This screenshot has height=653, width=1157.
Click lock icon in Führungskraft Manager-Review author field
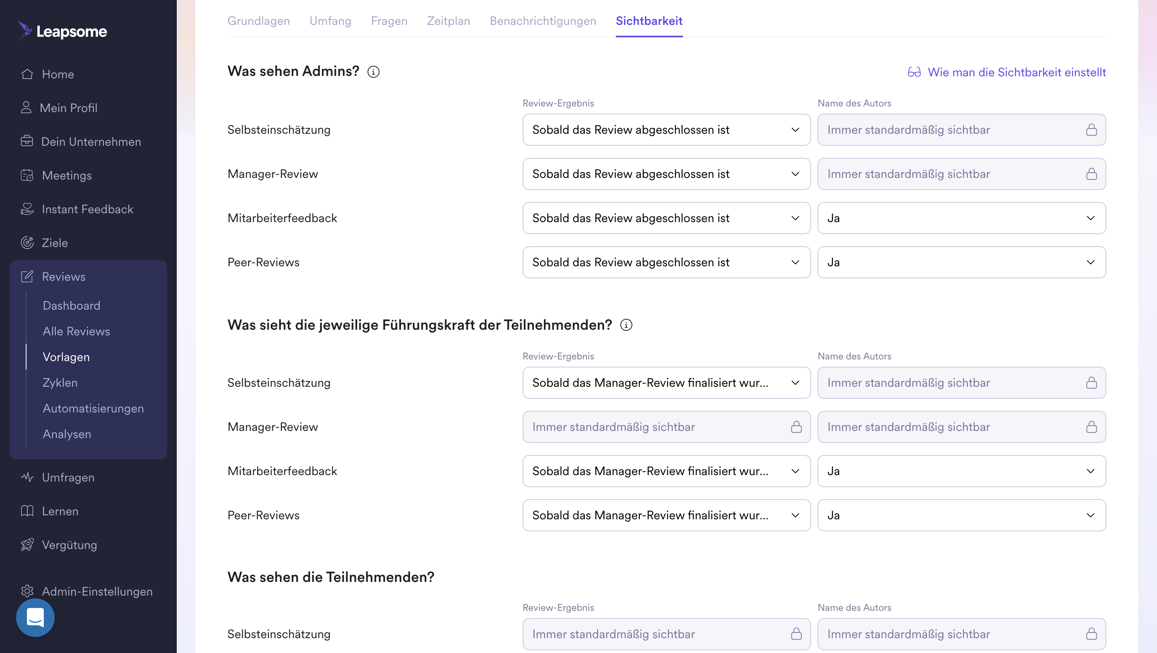[1092, 426]
